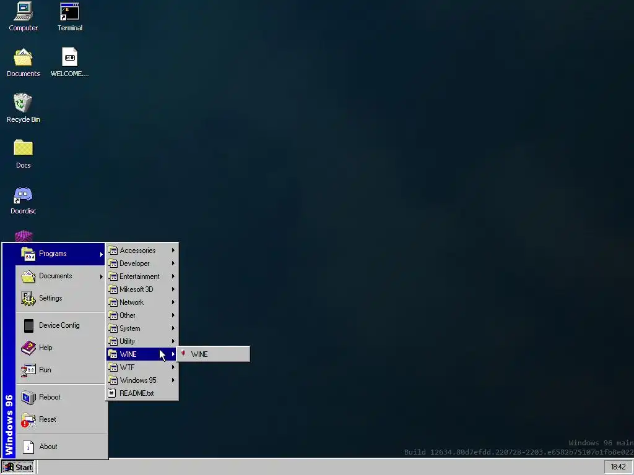The width and height of the screenshot is (634, 475).
Task: Click the Run label in Start menu
Action: click(x=45, y=370)
